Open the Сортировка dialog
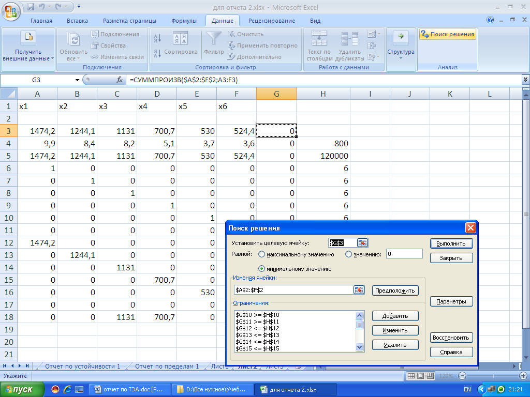Screen dimensions: 530x397 [x=181, y=43]
